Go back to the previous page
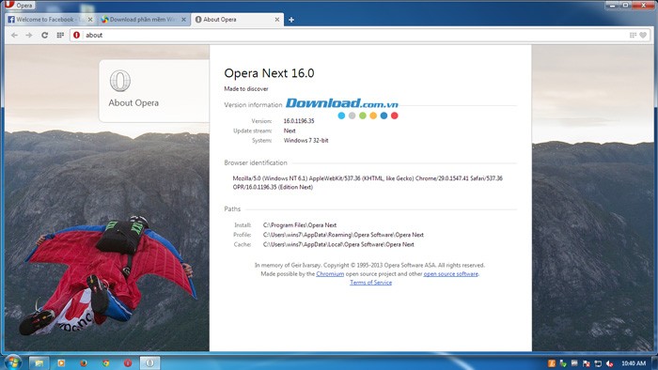Screen dimensions: 658x370 tap(14, 35)
